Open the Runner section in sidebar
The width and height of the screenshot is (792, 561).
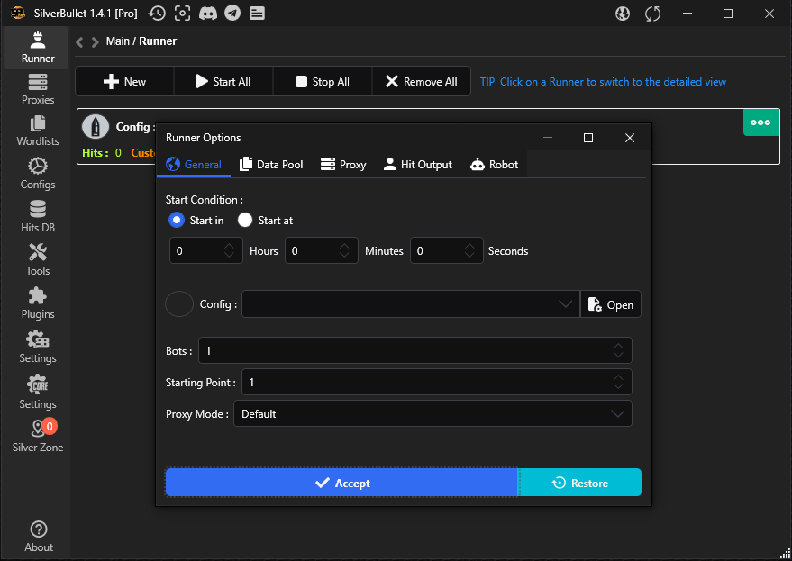38,48
